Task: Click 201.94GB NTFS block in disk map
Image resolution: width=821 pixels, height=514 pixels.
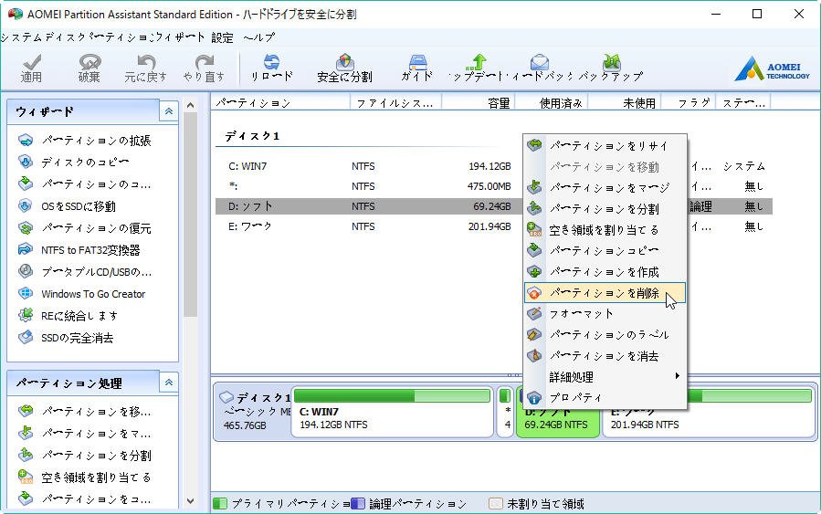Action: (709, 414)
